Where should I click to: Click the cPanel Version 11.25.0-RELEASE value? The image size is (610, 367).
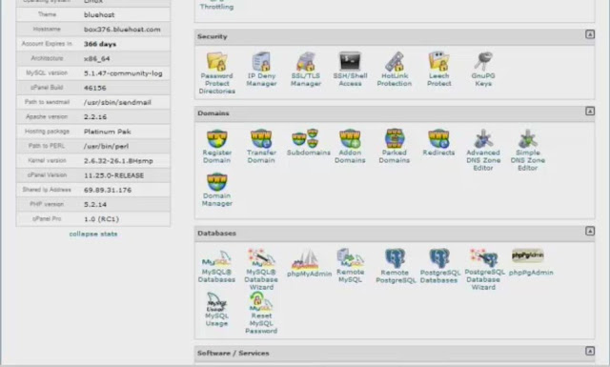pos(114,175)
